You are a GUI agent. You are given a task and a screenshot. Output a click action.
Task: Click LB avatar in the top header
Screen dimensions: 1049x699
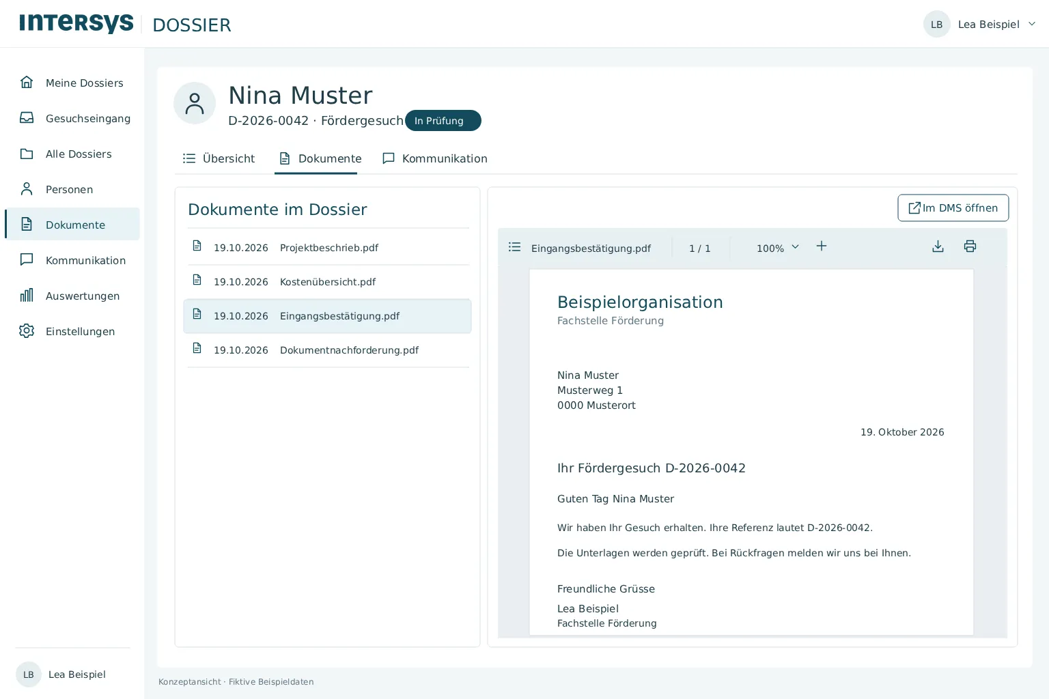(937, 24)
